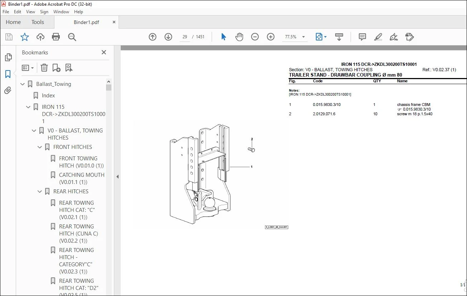Find the current bookmark icon

pos(69,68)
